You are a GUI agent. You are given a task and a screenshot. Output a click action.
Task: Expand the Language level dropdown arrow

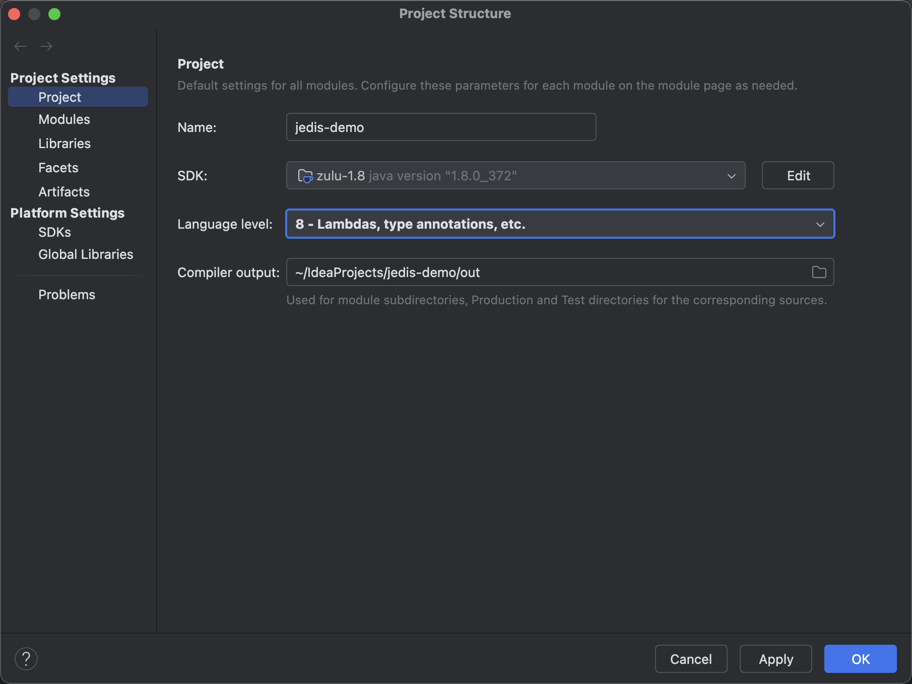point(820,224)
